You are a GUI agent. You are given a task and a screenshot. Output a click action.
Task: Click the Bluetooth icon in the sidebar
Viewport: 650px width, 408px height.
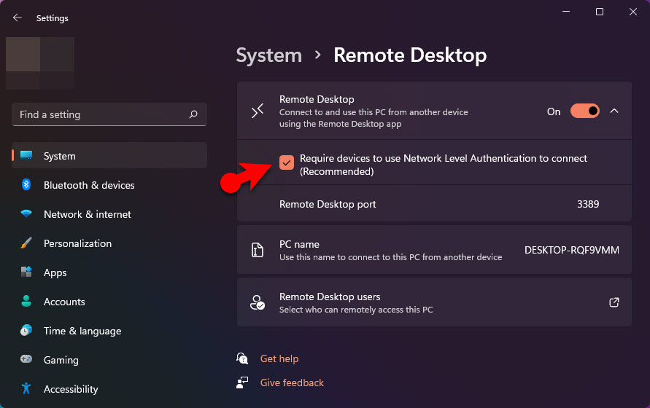pyautogui.click(x=26, y=184)
